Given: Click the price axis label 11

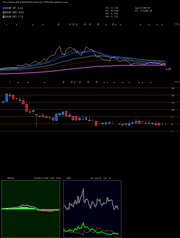Looking at the screenshot, I should coord(172,103).
